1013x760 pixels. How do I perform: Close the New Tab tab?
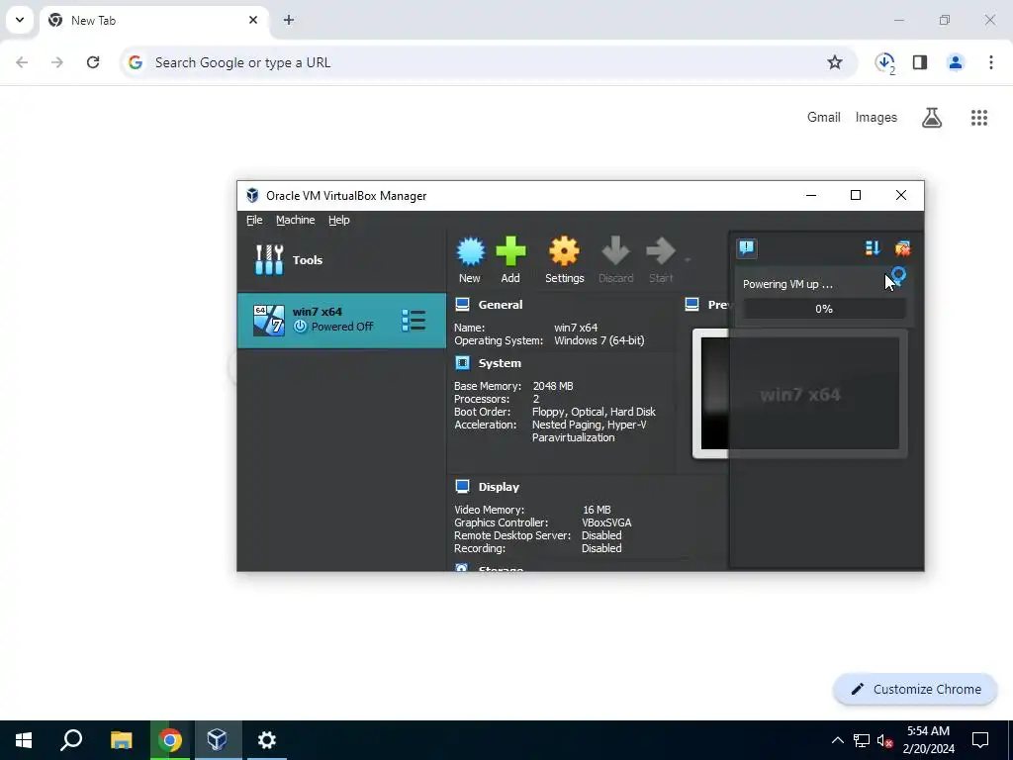(x=253, y=20)
